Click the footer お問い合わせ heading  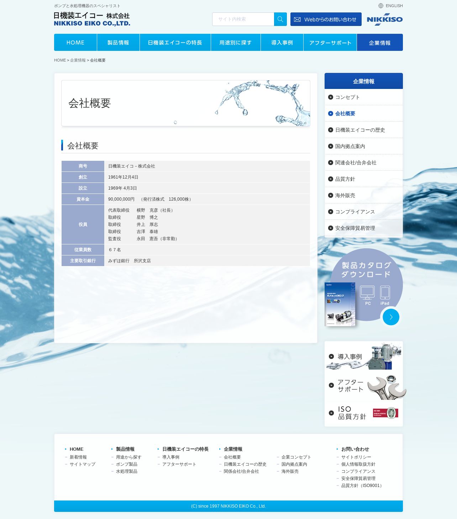click(355, 449)
